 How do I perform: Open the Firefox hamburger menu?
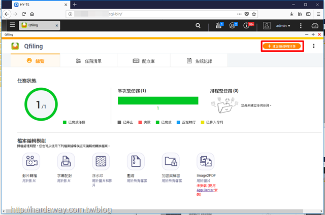[318, 14]
